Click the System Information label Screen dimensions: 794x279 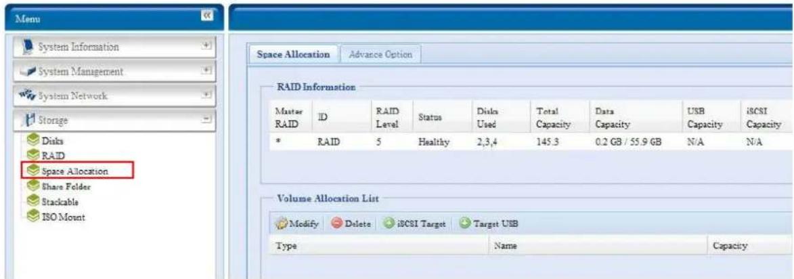(x=79, y=47)
